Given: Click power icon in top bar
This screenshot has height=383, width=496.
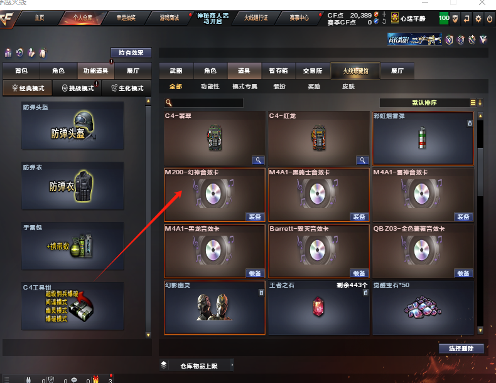Looking at the screenshot, I should (489, 19).
